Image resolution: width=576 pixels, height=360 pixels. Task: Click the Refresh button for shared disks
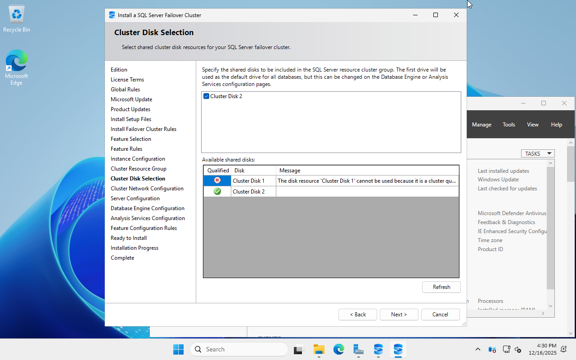point(441,287)
